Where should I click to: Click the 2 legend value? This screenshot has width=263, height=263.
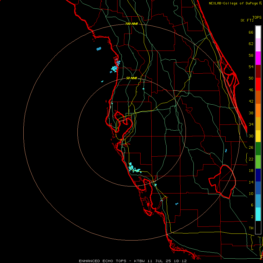point(252,217)
